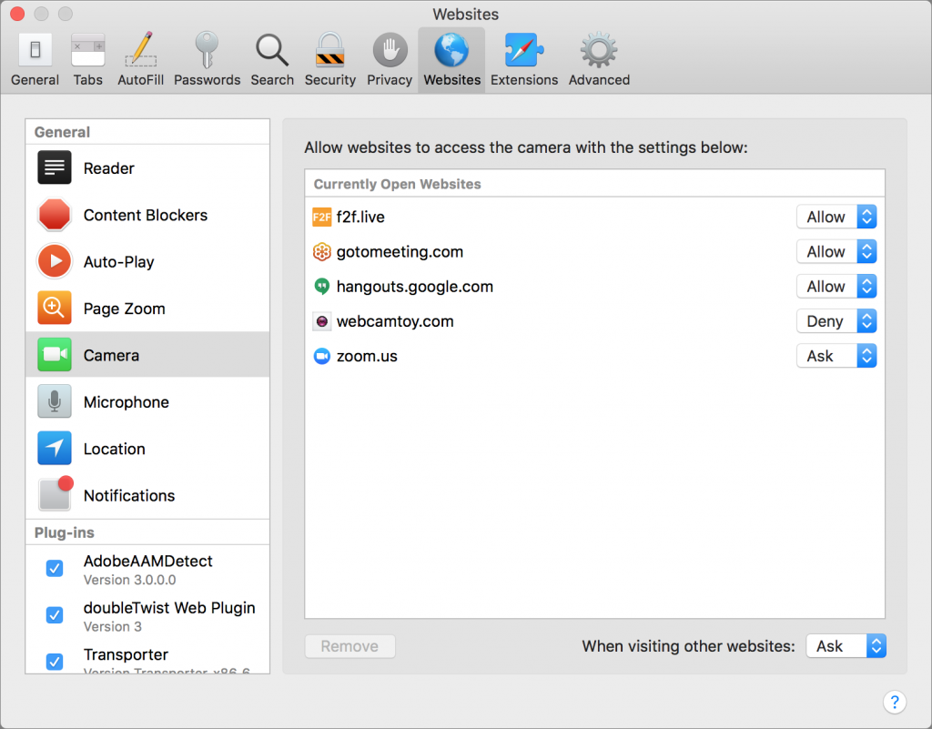Viewport: 932px width, 729px height.
Task: Select the Page Zoom label
Action: [124, 309]
